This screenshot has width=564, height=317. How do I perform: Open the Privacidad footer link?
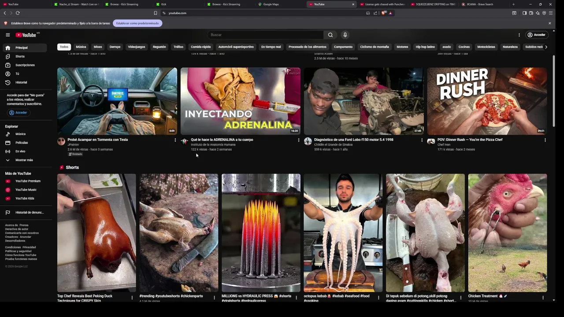pos(29,247)
